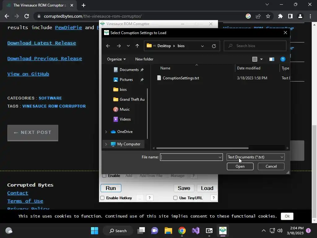Image resolution: width=317 pixels, height=238 pixels.
Task: Expand the address bar path dropdown
Action: pos(202,46)
